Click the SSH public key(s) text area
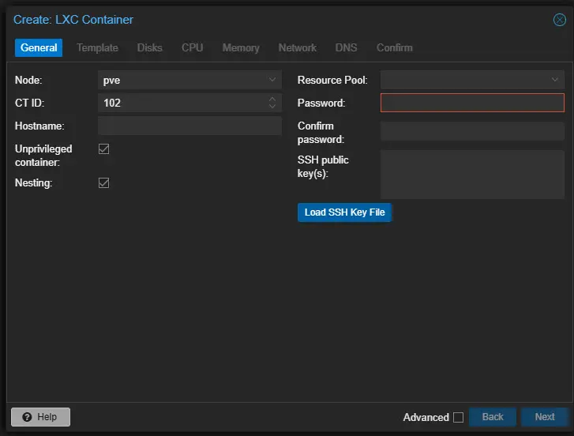The height and width of the screenshot is (436, 574). click(x=472, y=174)
